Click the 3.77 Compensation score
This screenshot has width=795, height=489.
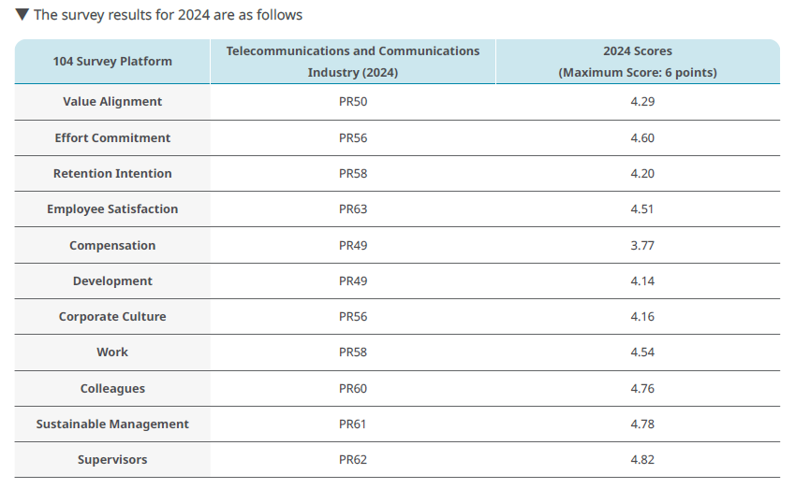(642, 246)
